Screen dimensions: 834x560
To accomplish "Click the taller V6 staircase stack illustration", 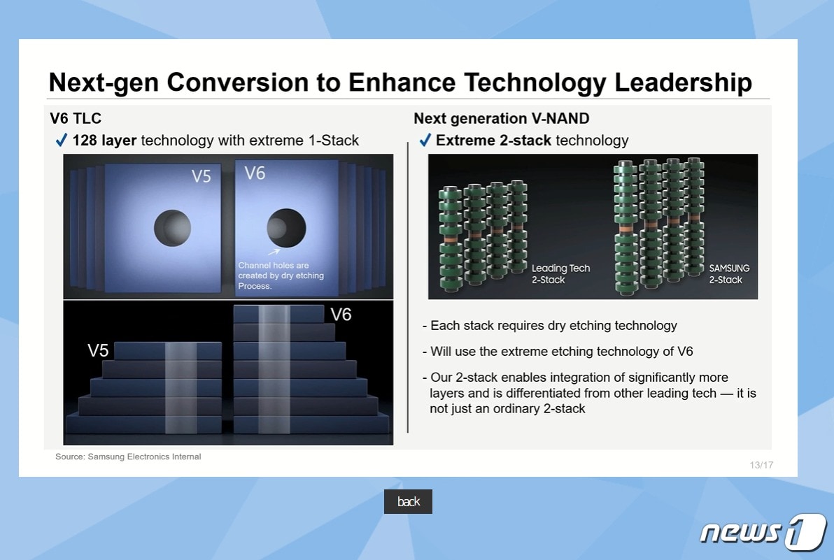I will tap(301, 371).
